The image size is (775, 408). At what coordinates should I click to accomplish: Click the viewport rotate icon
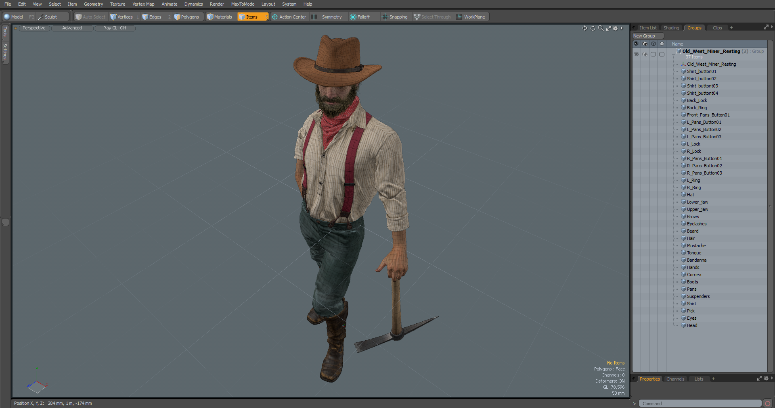593,28
